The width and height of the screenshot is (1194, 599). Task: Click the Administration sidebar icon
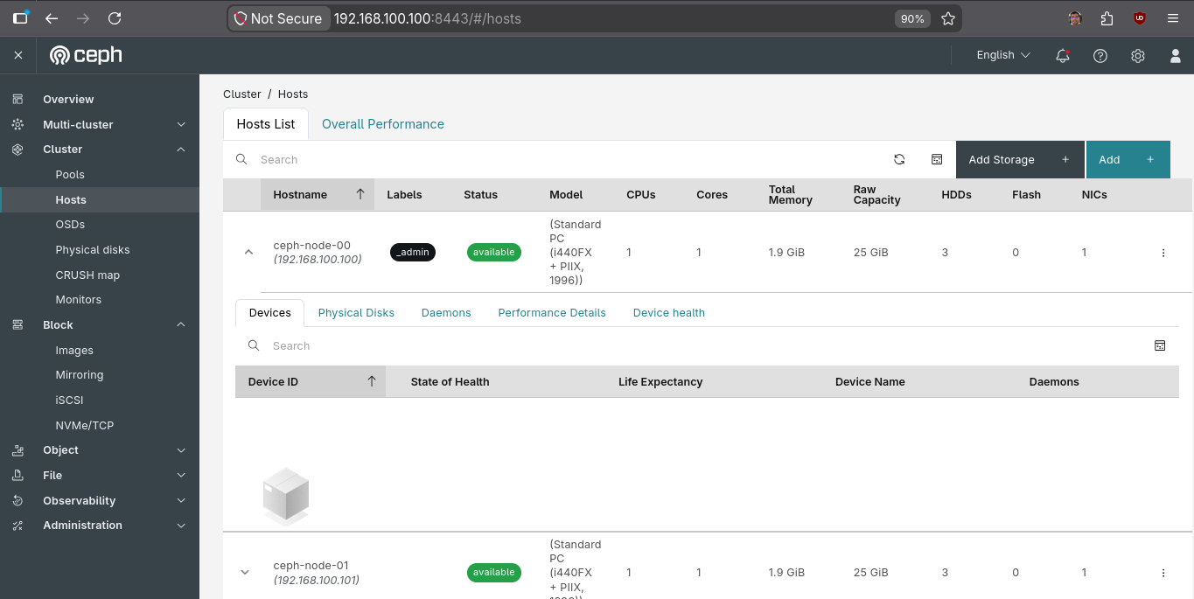tap(17, 525)
